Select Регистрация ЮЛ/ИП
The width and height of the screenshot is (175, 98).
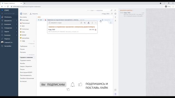pyautogui.click(x=26, y=72)
